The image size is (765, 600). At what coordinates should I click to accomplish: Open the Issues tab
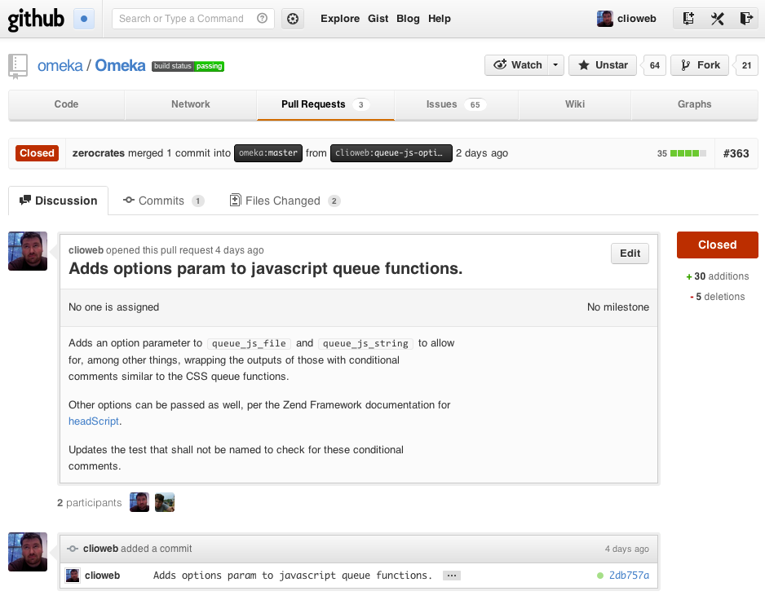[x=456, y=104]
